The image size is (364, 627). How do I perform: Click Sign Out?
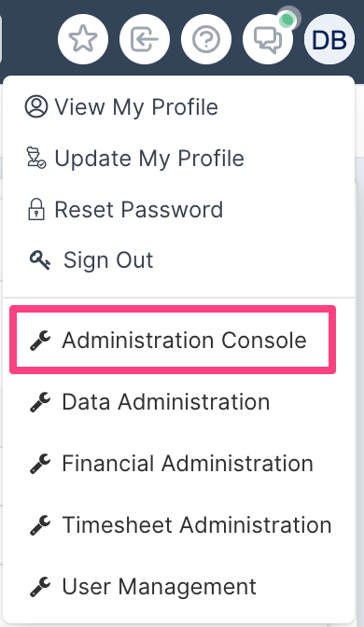[91, 260]
